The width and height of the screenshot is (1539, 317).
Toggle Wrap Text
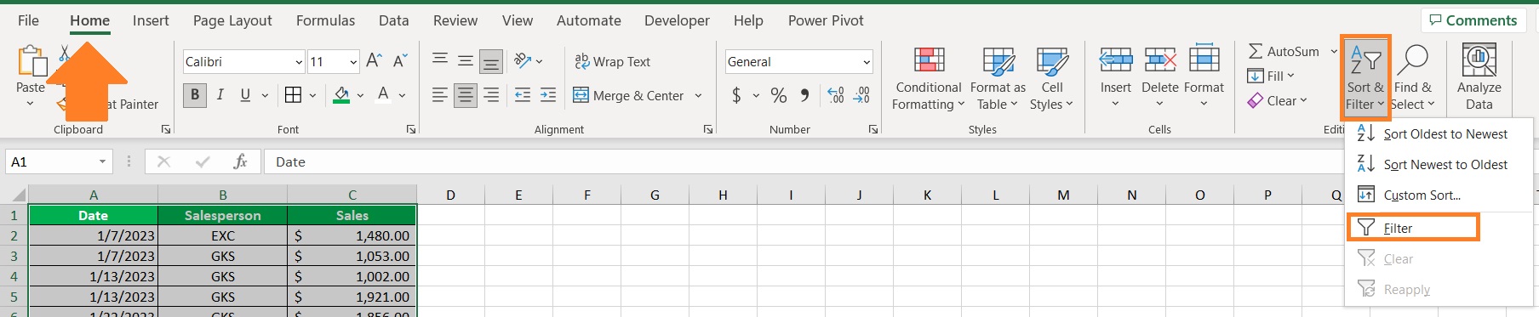(613, 61)
